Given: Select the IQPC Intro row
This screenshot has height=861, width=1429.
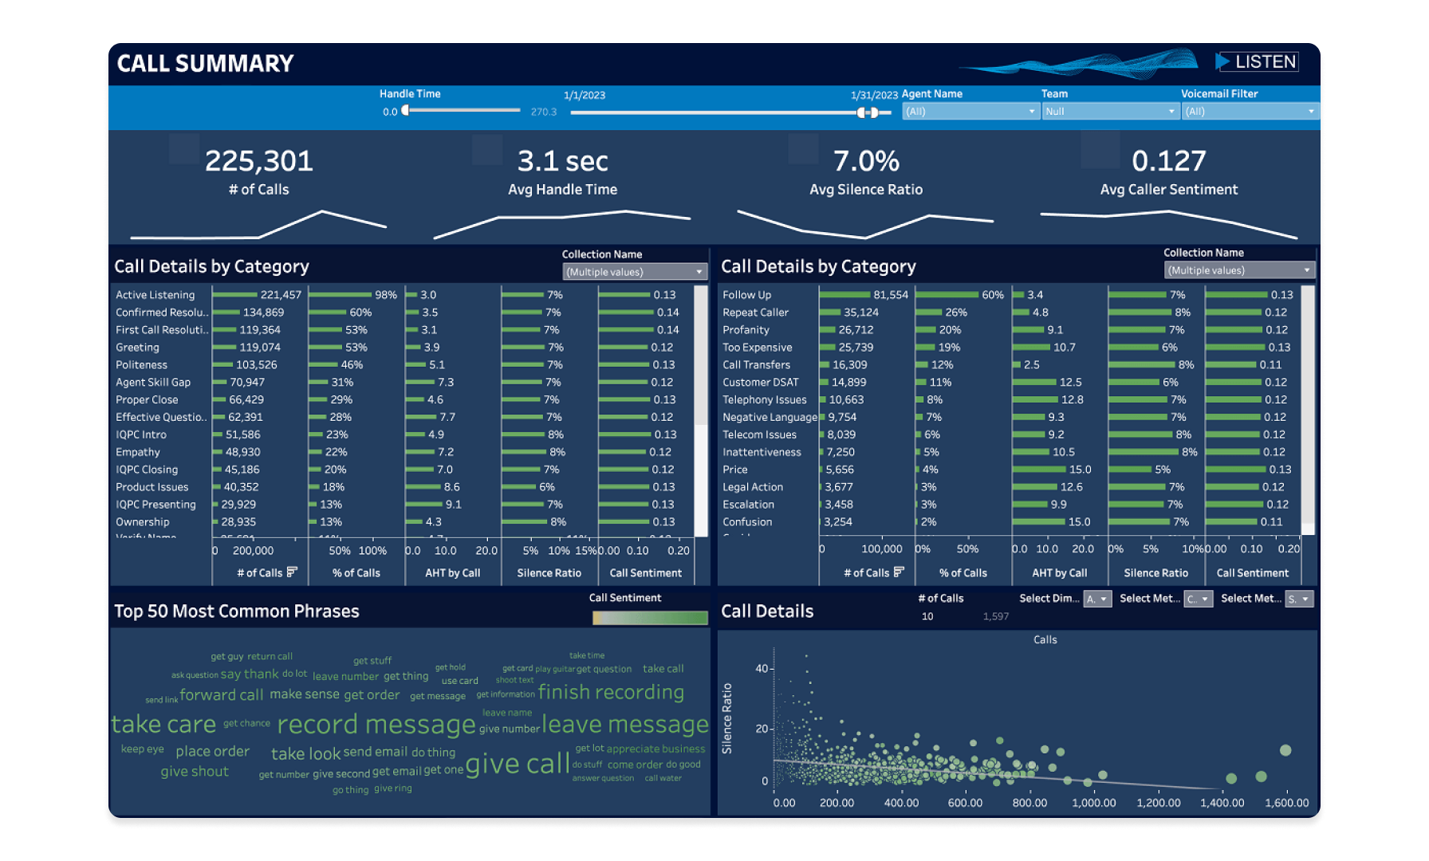Looking at the screenshot, I should click(403, 434).
